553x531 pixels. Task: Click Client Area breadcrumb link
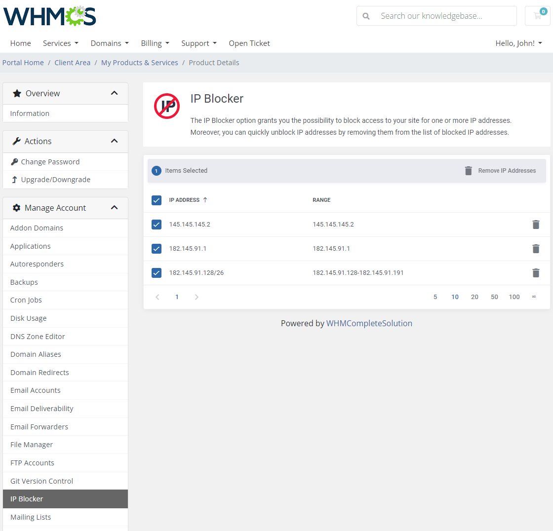coord(72,63)
